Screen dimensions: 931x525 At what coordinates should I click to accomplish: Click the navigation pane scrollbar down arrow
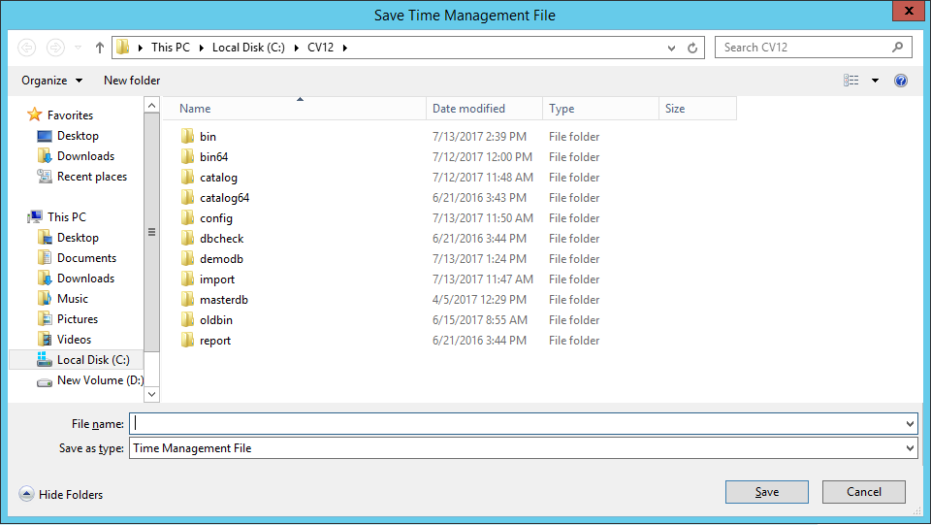click(152, 394)
